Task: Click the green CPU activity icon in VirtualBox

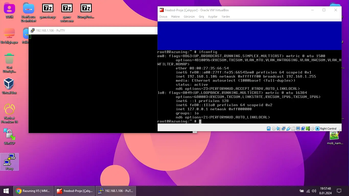Action: point(308,129)
